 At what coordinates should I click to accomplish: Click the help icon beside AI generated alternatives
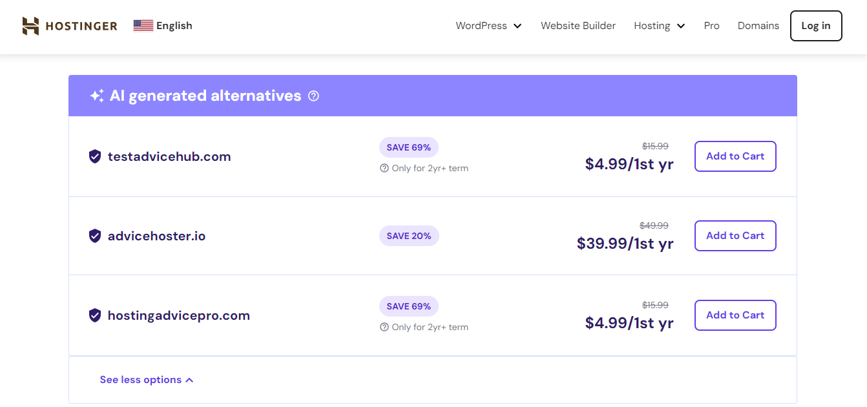[x=314, y=96]
